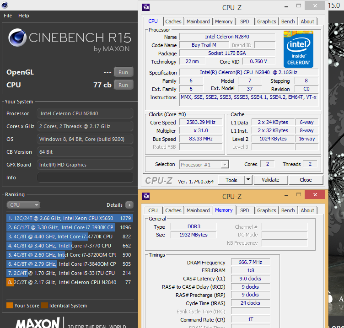Switch to Graphics tab in bottom CPU-Z window
The height and width of the screenshot is (328, 344).
266,210
